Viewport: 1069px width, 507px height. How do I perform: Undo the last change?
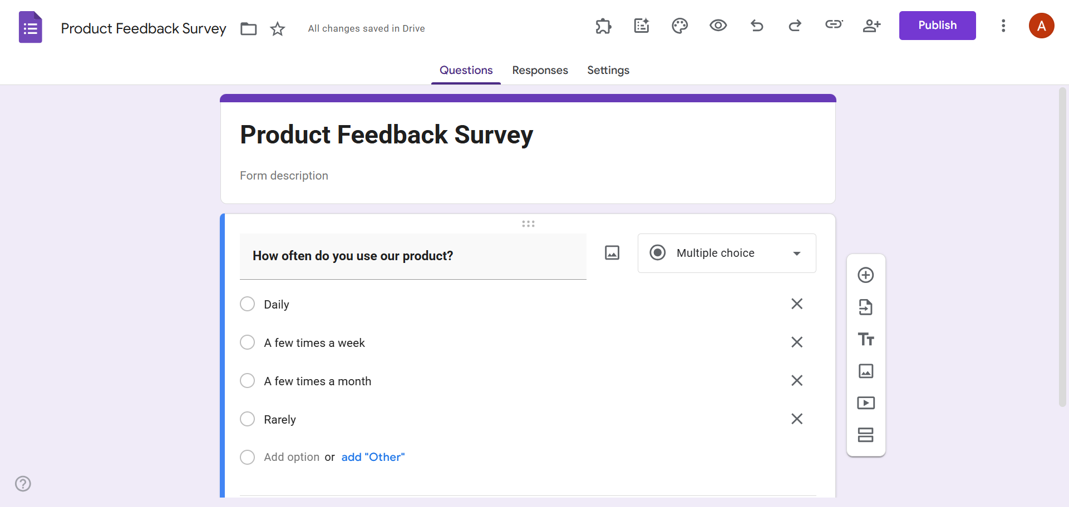(757, 26)
